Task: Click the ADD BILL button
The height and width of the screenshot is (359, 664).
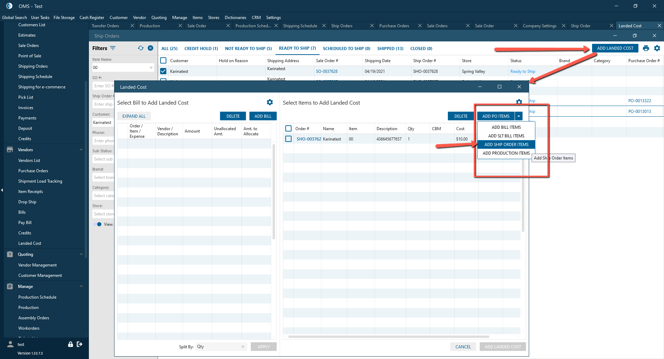Action: point(262,116)
